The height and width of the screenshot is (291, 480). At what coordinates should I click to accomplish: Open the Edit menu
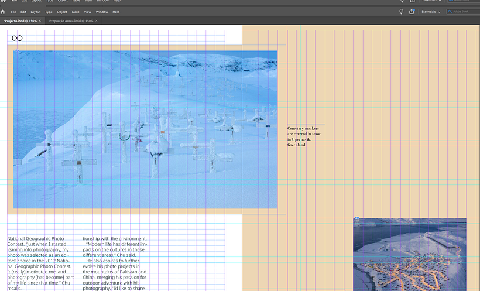click(23, 12)
